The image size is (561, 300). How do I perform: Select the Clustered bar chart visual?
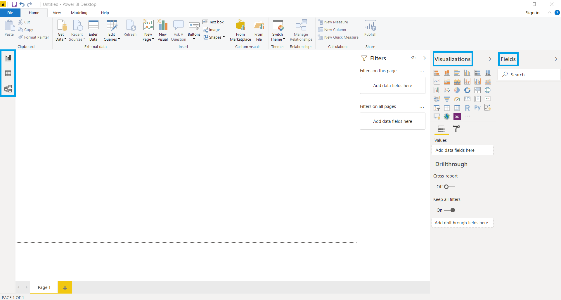coord(457,73)
